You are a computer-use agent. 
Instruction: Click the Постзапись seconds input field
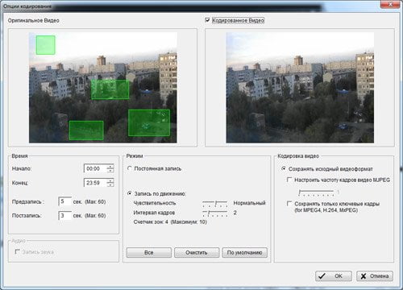click(65, 215)
